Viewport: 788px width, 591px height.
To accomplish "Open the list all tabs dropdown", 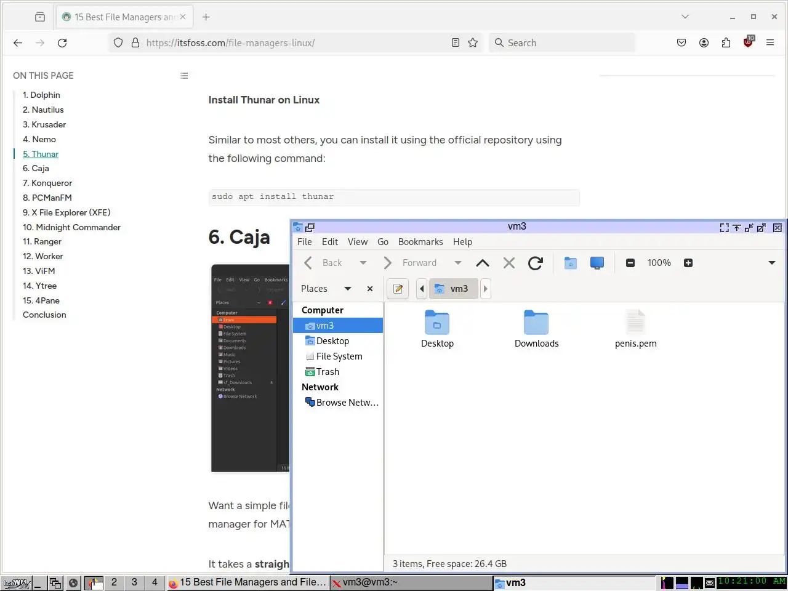I will 685,17.
